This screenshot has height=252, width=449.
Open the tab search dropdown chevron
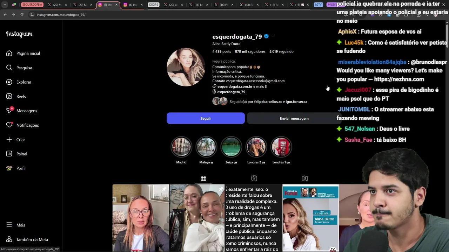(5, 5)
